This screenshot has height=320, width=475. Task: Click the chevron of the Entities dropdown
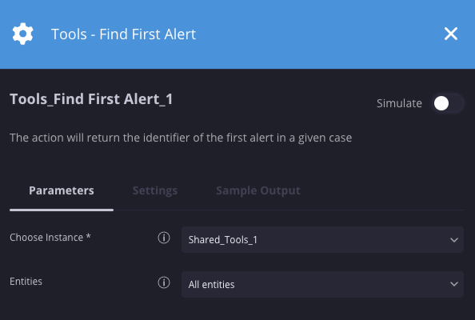tap(453, 284)
